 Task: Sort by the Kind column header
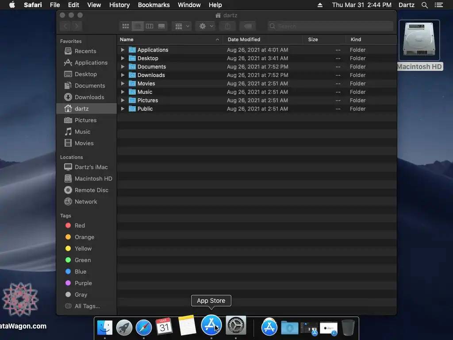coord(371,39)
